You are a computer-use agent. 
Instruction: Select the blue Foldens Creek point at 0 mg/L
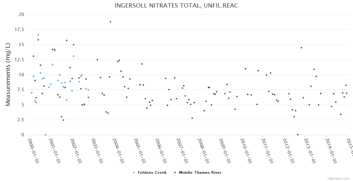[x=46, y=135]
